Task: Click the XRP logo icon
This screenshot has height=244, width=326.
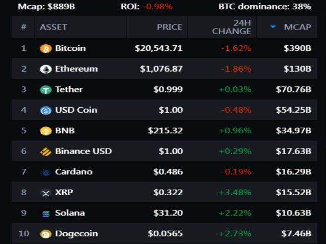Action: (x=46, y=193)
